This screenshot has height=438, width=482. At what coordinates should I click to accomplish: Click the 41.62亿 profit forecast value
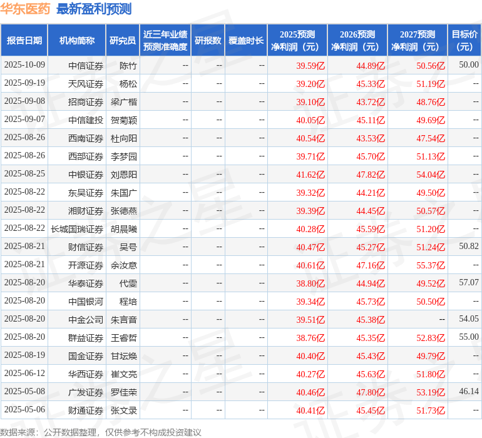point(310,175)
